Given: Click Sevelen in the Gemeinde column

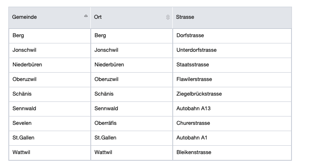Looking at the screenshot, I should [x=22, y=123].
